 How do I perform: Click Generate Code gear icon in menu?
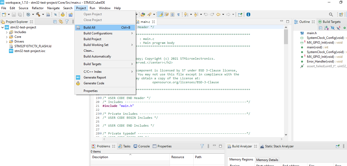(x=78, y=83)
